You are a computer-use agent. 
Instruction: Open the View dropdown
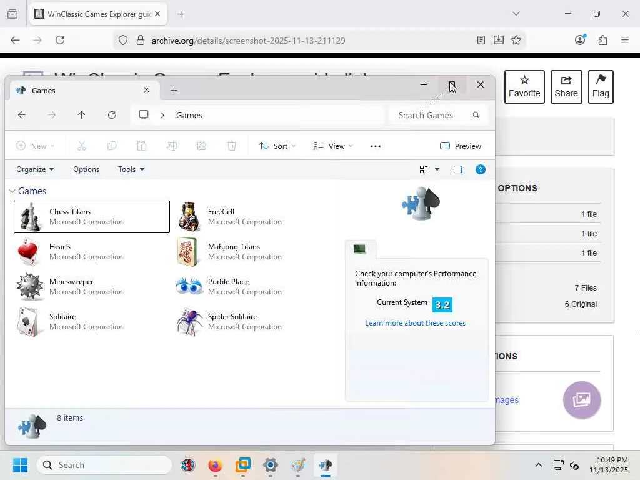333,146
